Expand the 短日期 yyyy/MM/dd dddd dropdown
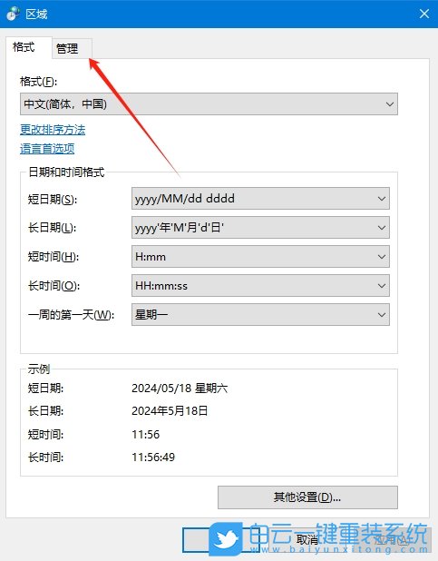 [260, 198]
